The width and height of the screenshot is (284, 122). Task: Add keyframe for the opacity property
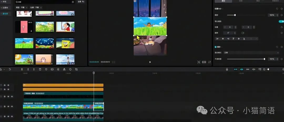pyautogui.click(x=282, y=59)
